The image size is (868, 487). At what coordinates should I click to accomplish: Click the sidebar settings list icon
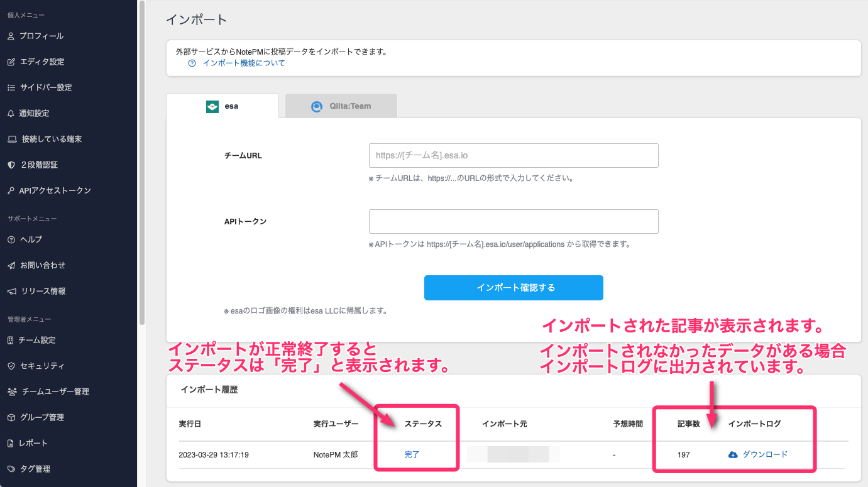click(11, 88)
